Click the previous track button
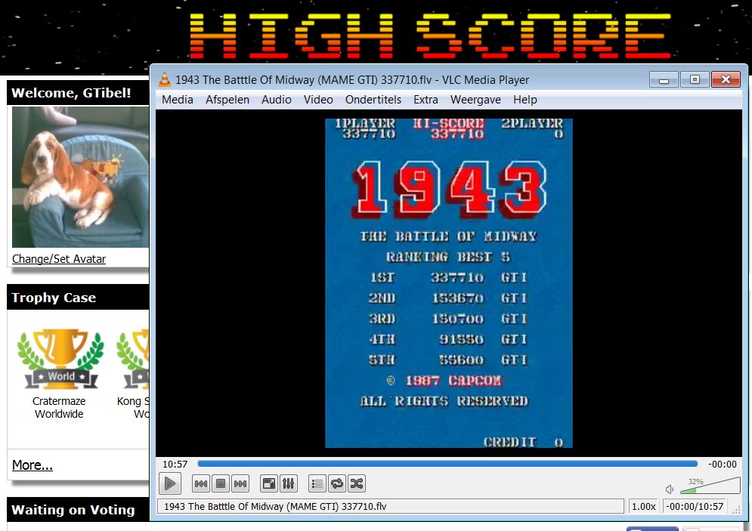Image resolution: width=752 pixels, height=531 pixels. [x=201, y=483]
